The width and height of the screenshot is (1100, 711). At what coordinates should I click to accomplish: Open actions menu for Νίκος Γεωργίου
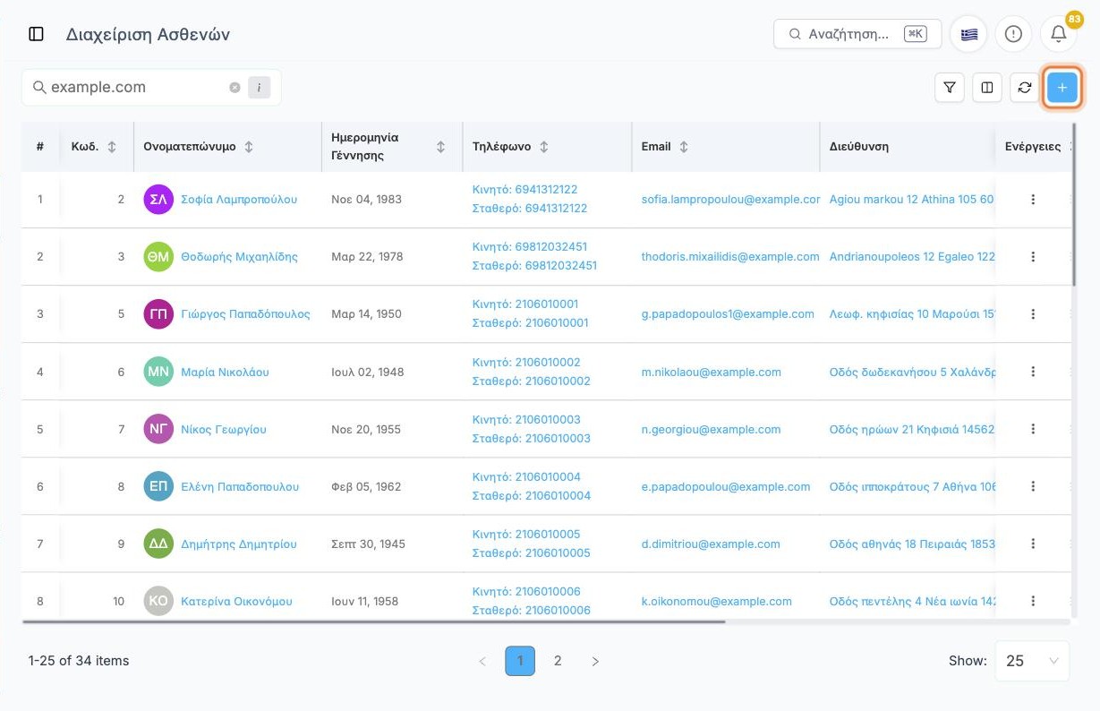tap(1033, 429)
